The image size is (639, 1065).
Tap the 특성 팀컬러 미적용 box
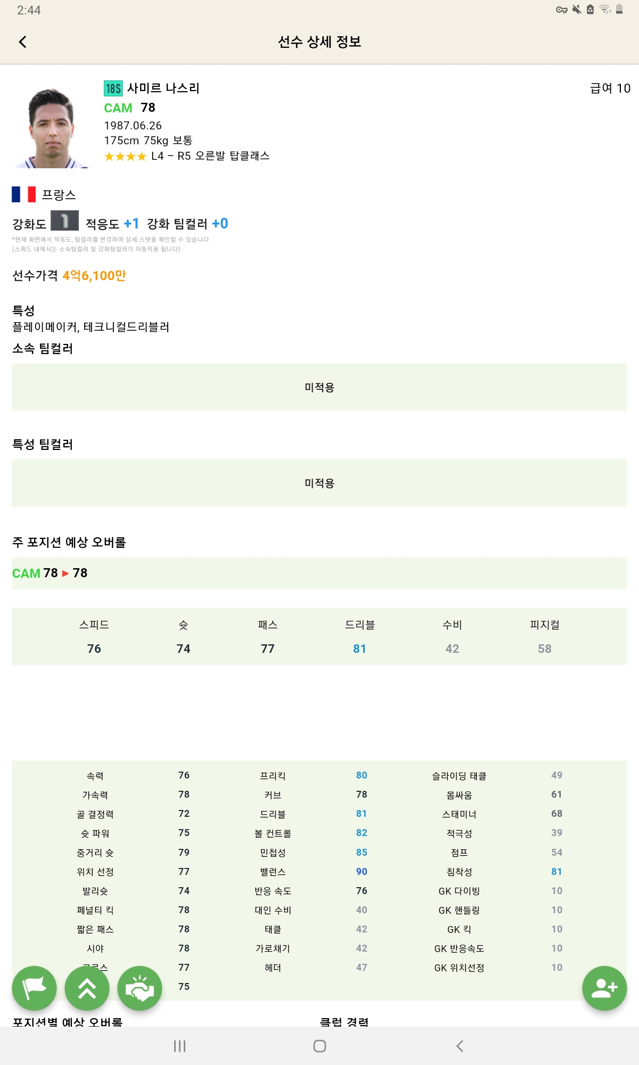click(x=319, y=483)
